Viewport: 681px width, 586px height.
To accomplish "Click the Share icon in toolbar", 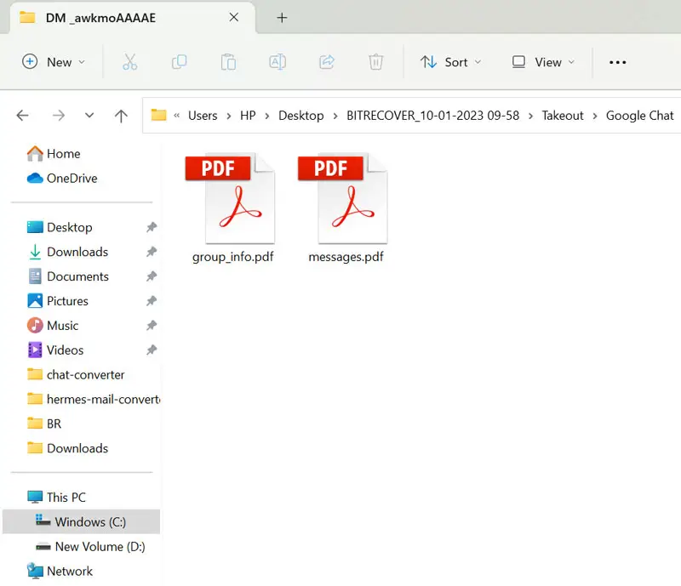I will (x=327, y=62).
